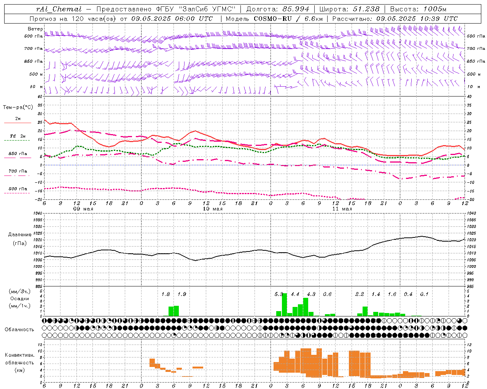Viewport: 487px width, 389px height.
Task: Click the 'Рассчитано: 09.05.2025 10:39 UTC' timestamp
Action: point(395,19)
